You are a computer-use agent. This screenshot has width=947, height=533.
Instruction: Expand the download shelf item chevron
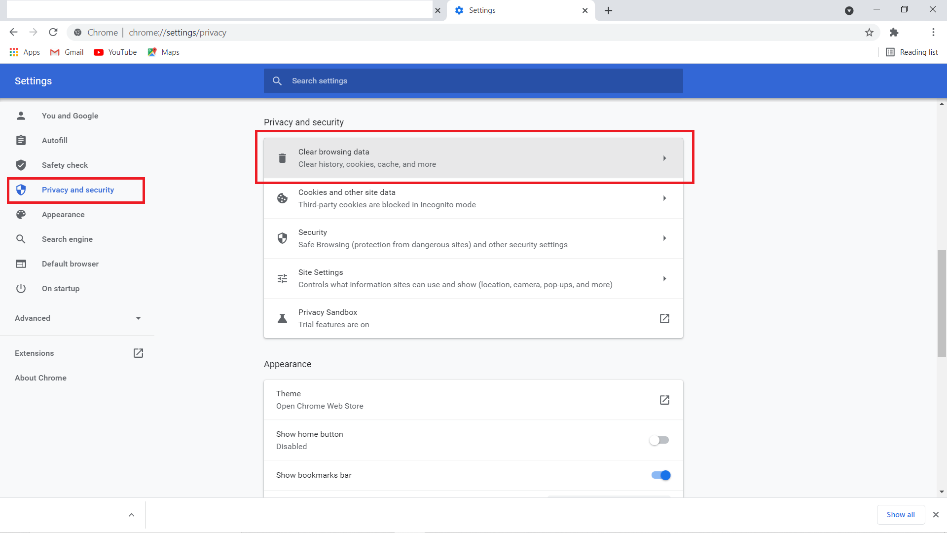click(x=131, y=515)
